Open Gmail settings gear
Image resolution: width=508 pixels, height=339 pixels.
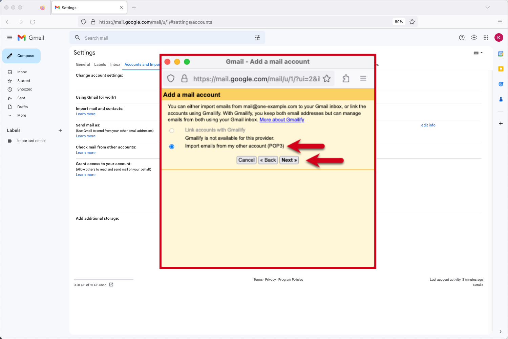point(474,38)
